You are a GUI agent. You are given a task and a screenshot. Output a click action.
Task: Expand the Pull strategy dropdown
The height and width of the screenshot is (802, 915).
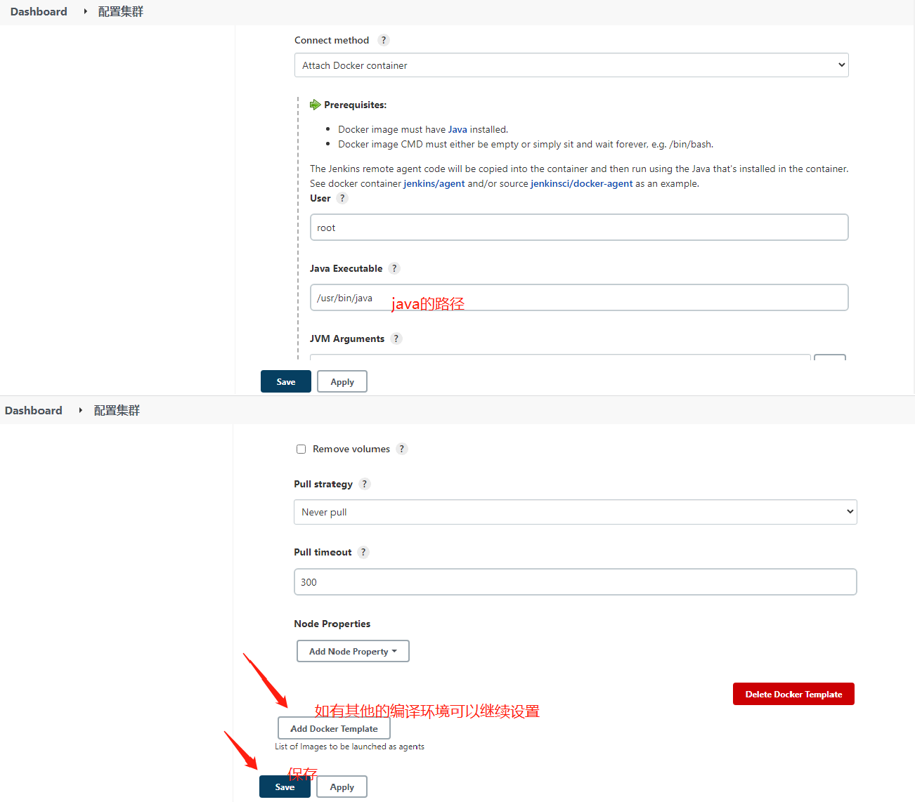(x=575, y=512)
